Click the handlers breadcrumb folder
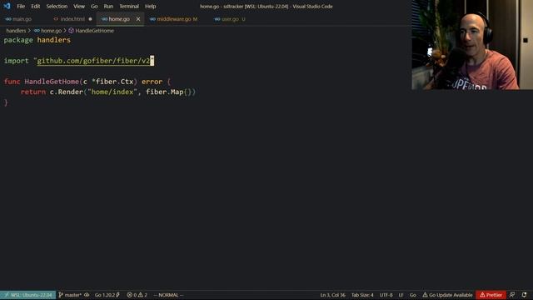This screenshot has width=533, height=300. point(16,31)
